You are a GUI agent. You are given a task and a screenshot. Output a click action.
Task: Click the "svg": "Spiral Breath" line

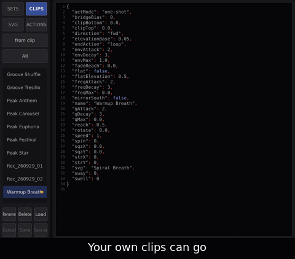click(x=103, y=168)
